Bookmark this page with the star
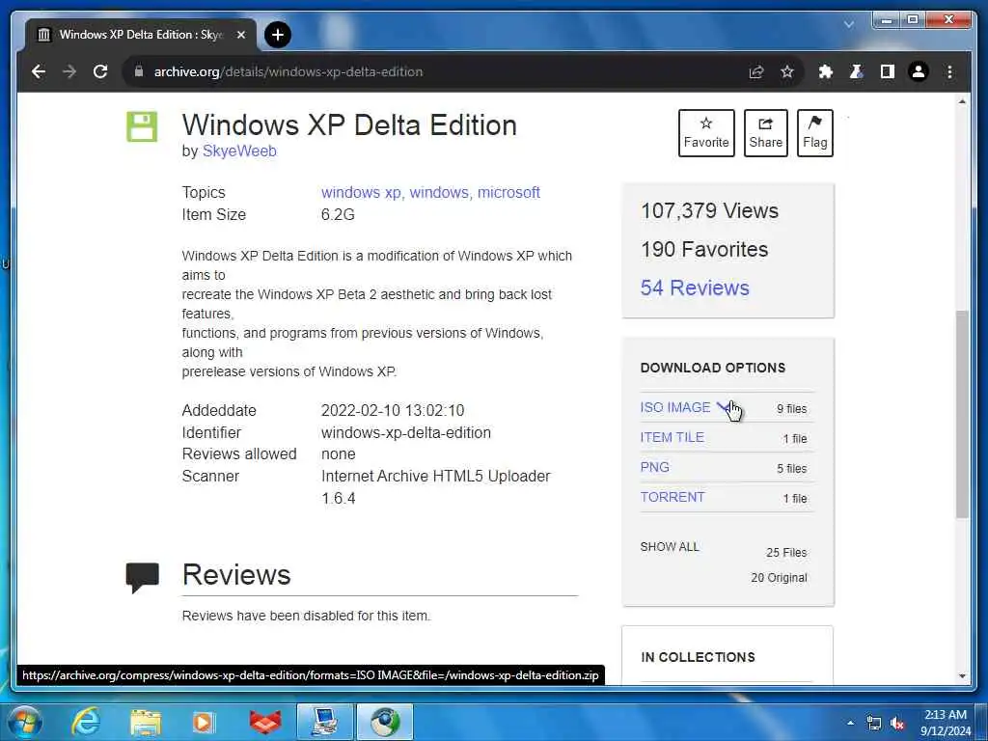Image resolution: width=988 pixels, height=741 pixels. [787, 71]
